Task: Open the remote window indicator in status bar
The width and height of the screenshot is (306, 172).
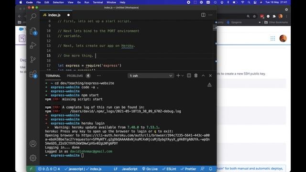Action: 31,169
